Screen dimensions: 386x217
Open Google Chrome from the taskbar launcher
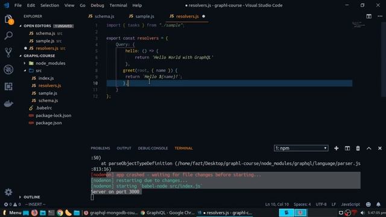(60, 213)
